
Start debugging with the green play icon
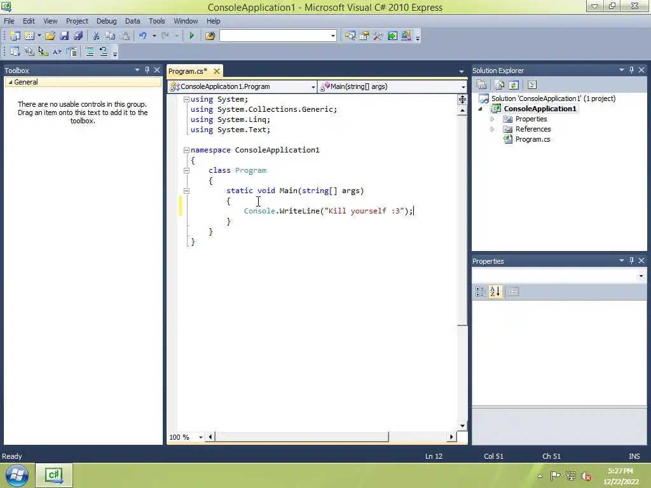(192, 36)
